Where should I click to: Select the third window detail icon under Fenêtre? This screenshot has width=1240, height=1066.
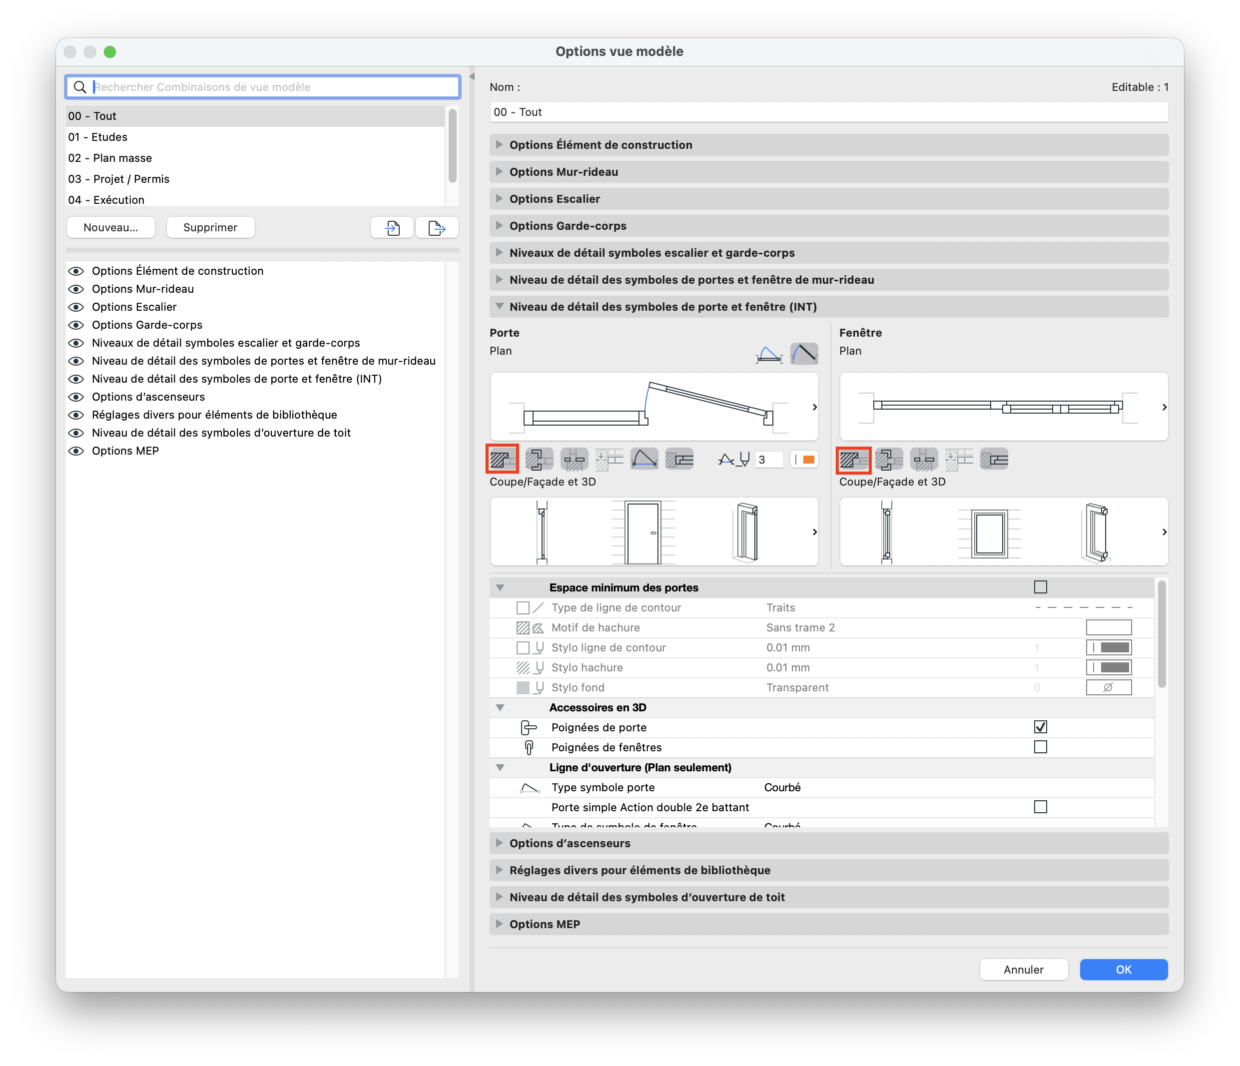[924, 459]
